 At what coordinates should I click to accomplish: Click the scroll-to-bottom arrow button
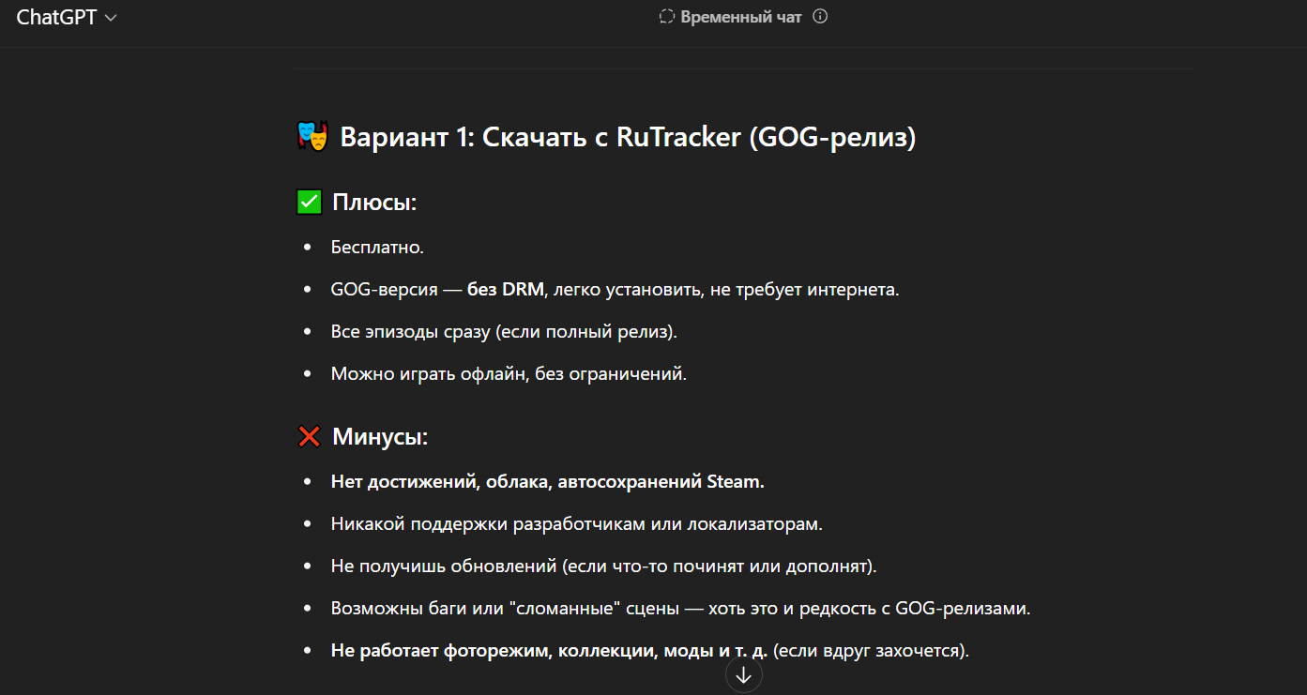(x=744, y=674)
